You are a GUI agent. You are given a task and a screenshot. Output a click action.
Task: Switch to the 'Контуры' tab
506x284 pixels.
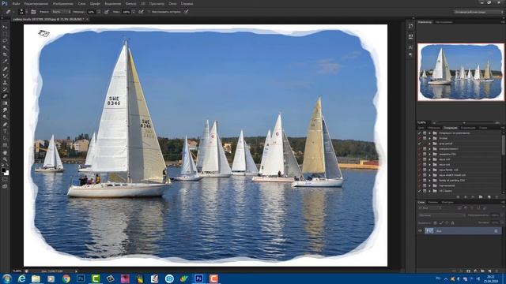tap(447, 202)
